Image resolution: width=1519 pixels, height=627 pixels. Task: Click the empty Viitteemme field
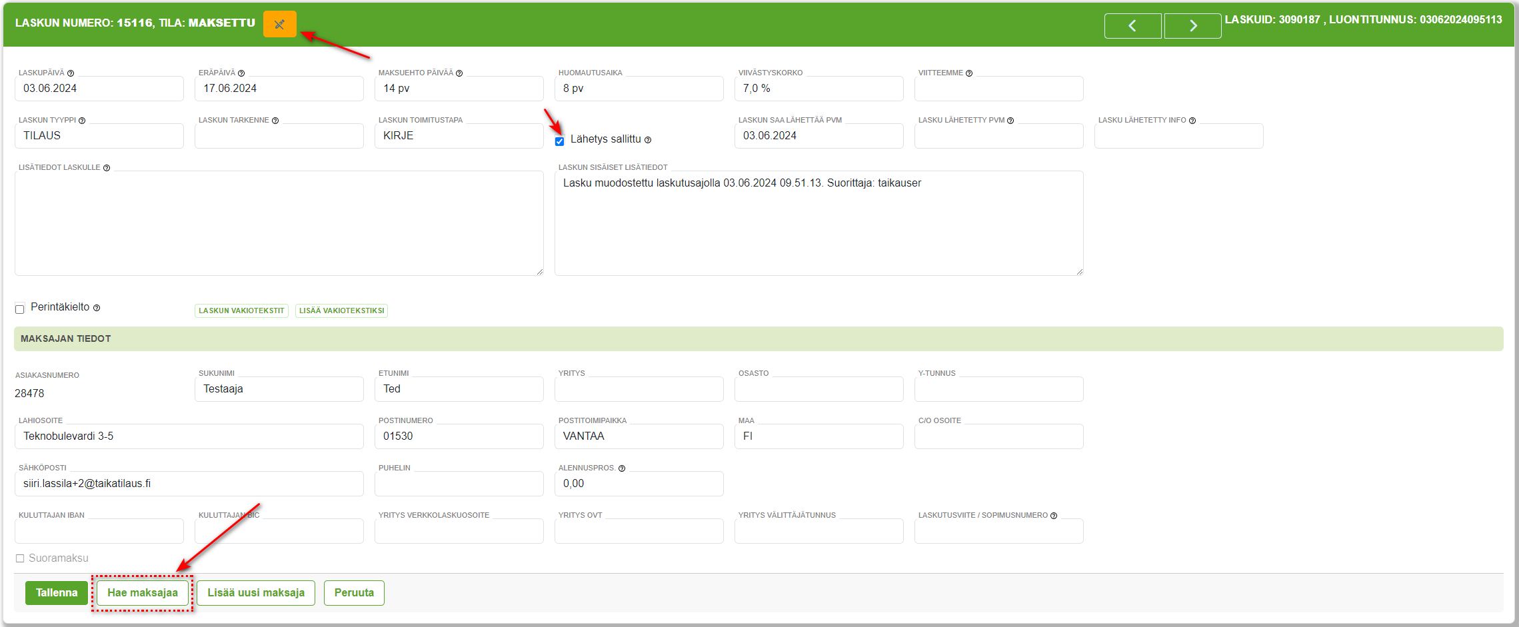(999, 89)
